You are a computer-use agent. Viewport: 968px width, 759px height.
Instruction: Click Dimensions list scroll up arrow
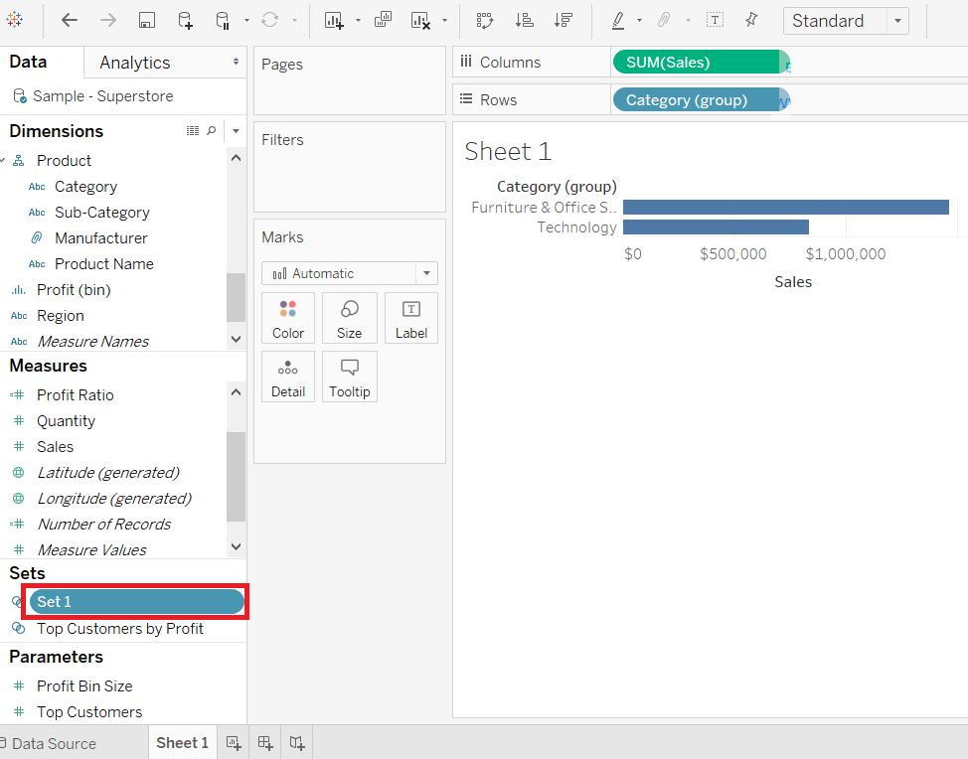(x=236, y=158)
